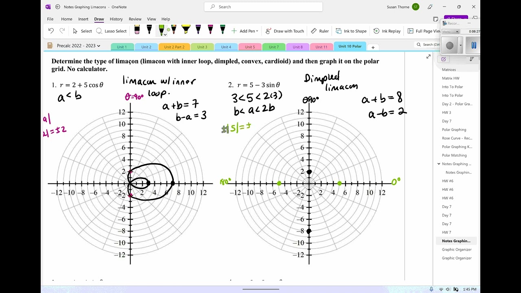Click the Add Page icon
Viewport: 521px width, 293px height.
coord(443,59)
